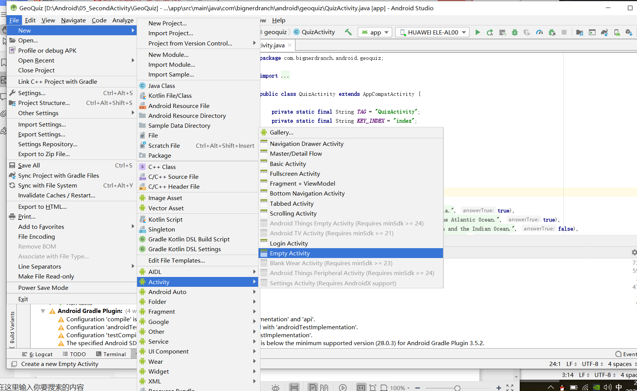Open the Build Variants side tab

[x=12, y=327]
